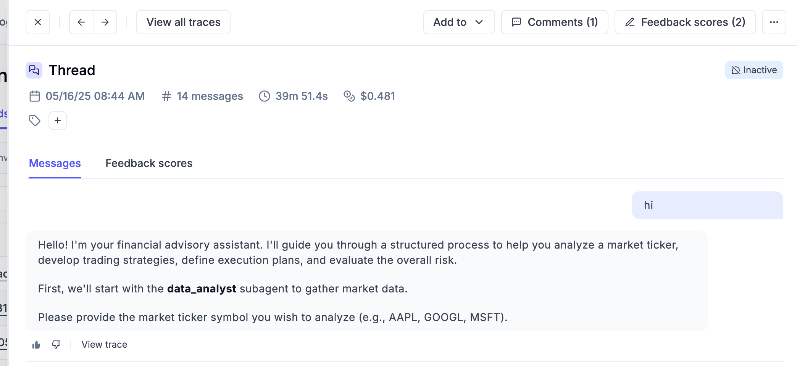Screen dimensions: 797x366
Task: Click the calendar icon beside the thread date
Action: 35,96
